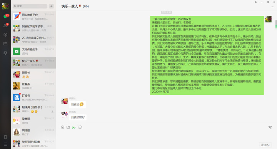
Task: Open the Favorites cube icon
Action: 5,35
